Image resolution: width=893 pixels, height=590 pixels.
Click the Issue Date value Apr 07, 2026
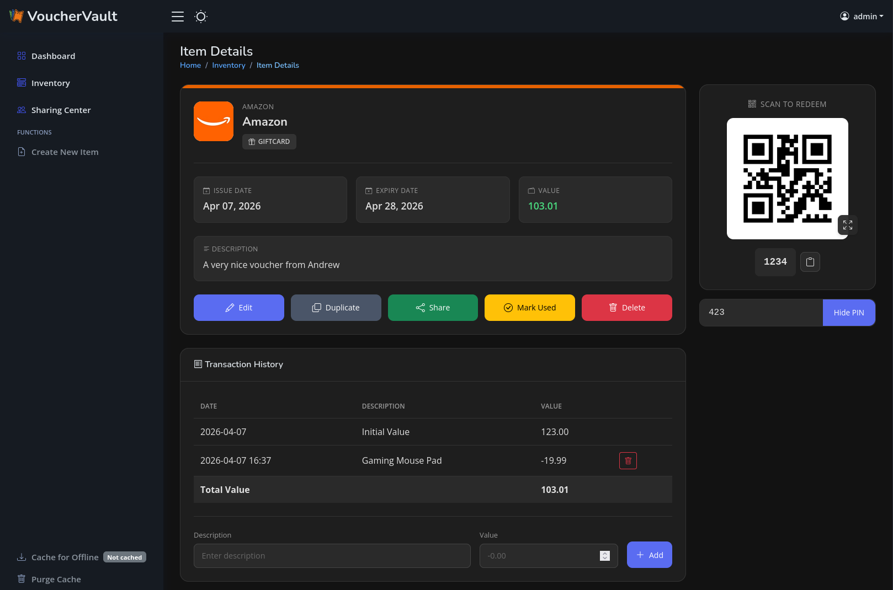click(232, 206)
